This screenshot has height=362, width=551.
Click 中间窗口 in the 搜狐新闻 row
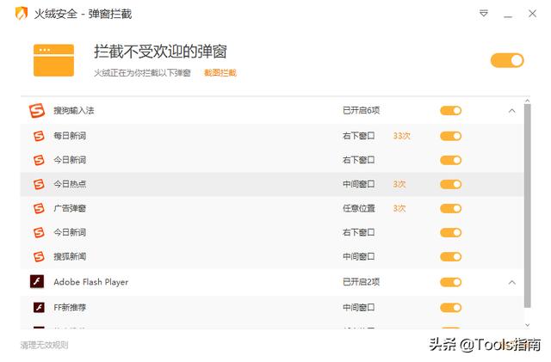[359, 256]
